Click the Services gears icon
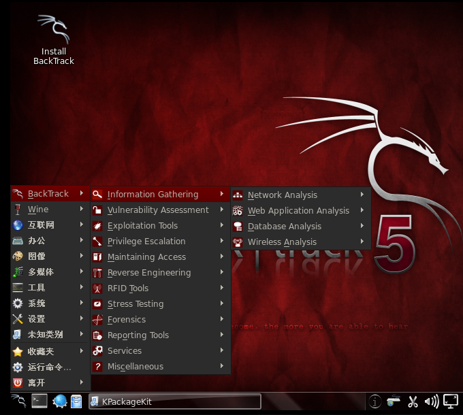Image resolution: width=463 pixels, height=415 pixels. coord(97,350)
